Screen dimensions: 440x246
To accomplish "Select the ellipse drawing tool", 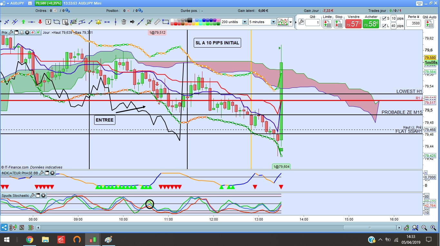I will point(57,22).
